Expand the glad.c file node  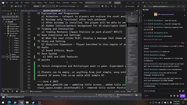(7, 55)
